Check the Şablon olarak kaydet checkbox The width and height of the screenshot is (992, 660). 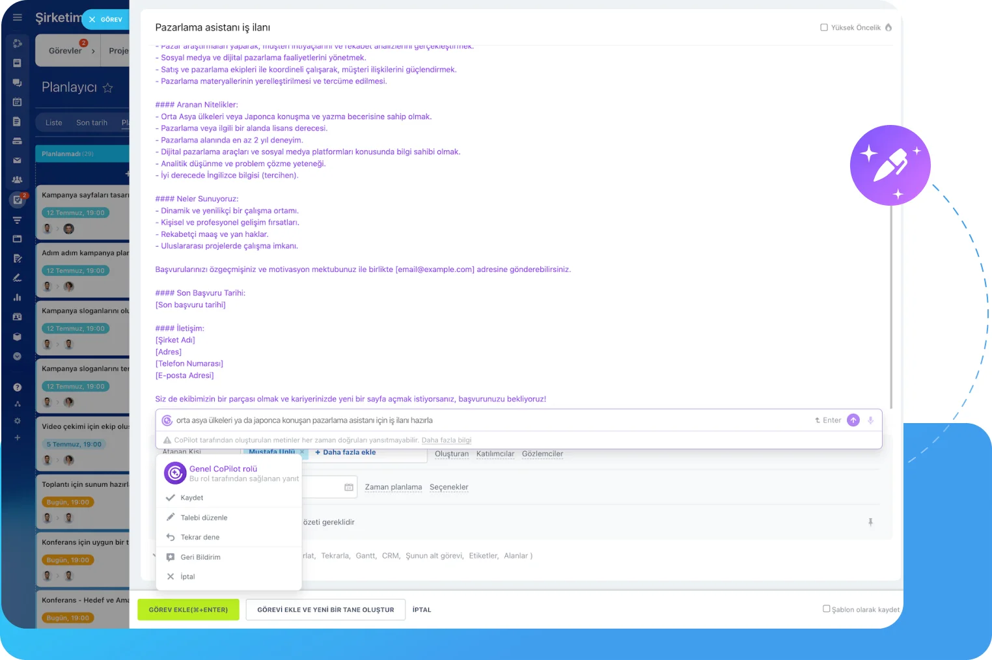(x=827, y=609)
